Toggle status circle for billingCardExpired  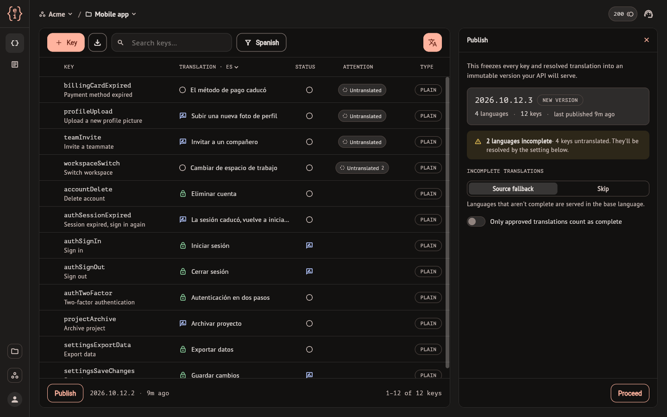click(x=309, y=90)
